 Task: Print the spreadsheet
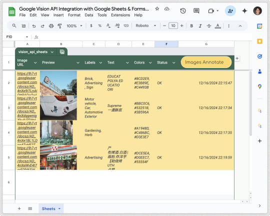[51, 26]
